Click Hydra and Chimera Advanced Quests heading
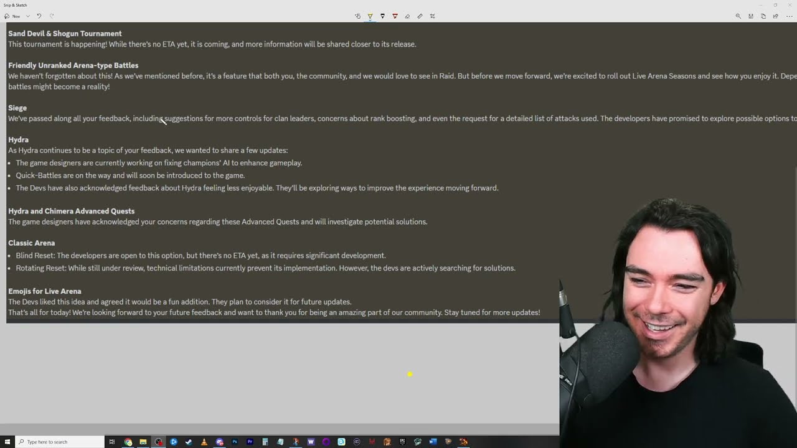This screenshot has height=448, width=797. (x=71, y=211)
